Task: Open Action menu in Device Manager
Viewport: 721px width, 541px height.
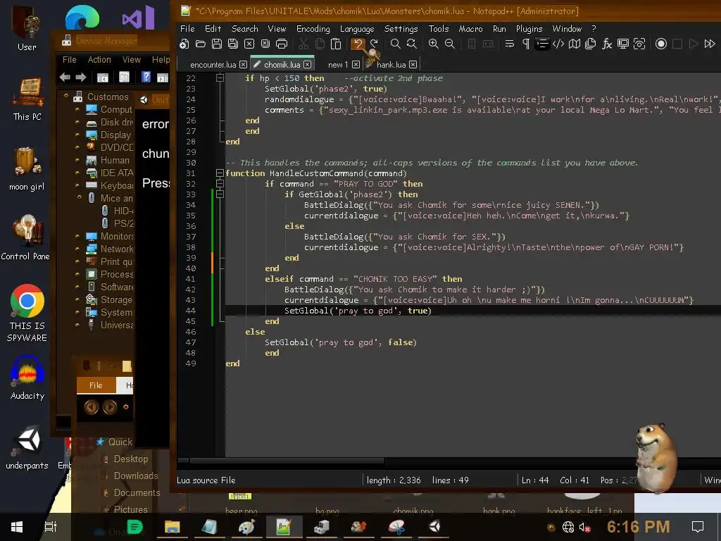Action: tap(99, 59)
